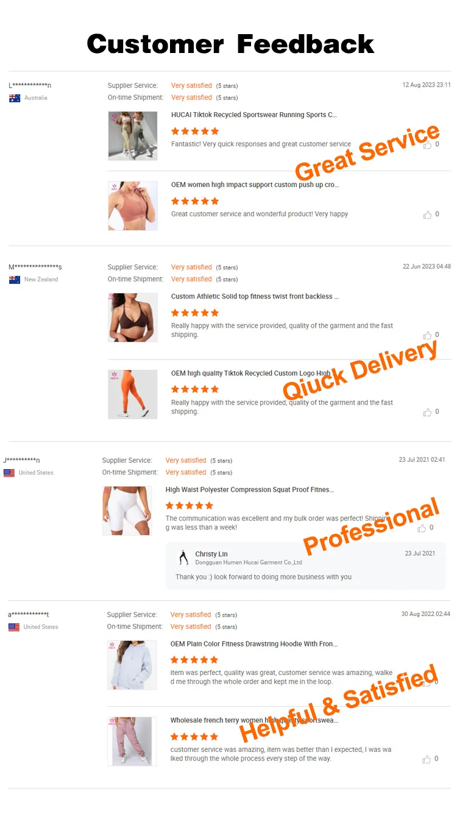Open OEM women high impact support product
The image size is (457, 817).
point(255,185)
